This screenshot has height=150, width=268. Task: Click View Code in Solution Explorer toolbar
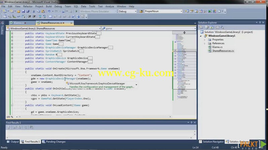tap(217, 28)
